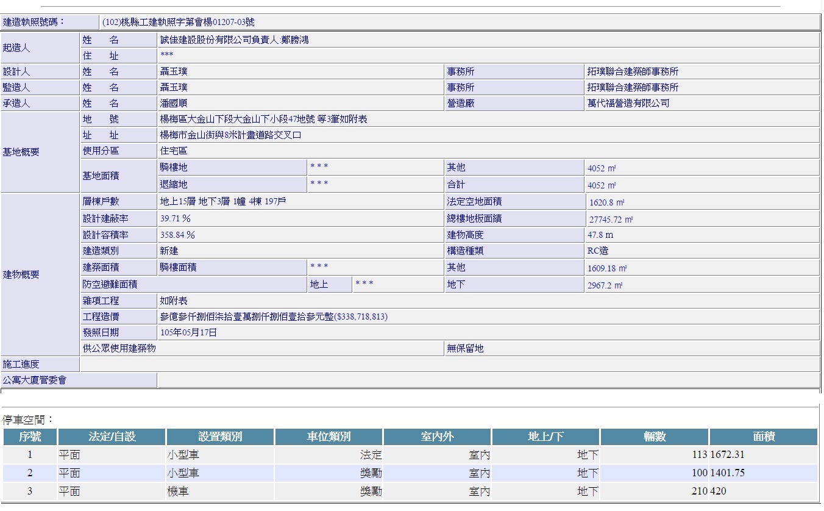Click the 防空避難面積 label
Viewport: 824px width, 511px height.
[x=110, y=284]
